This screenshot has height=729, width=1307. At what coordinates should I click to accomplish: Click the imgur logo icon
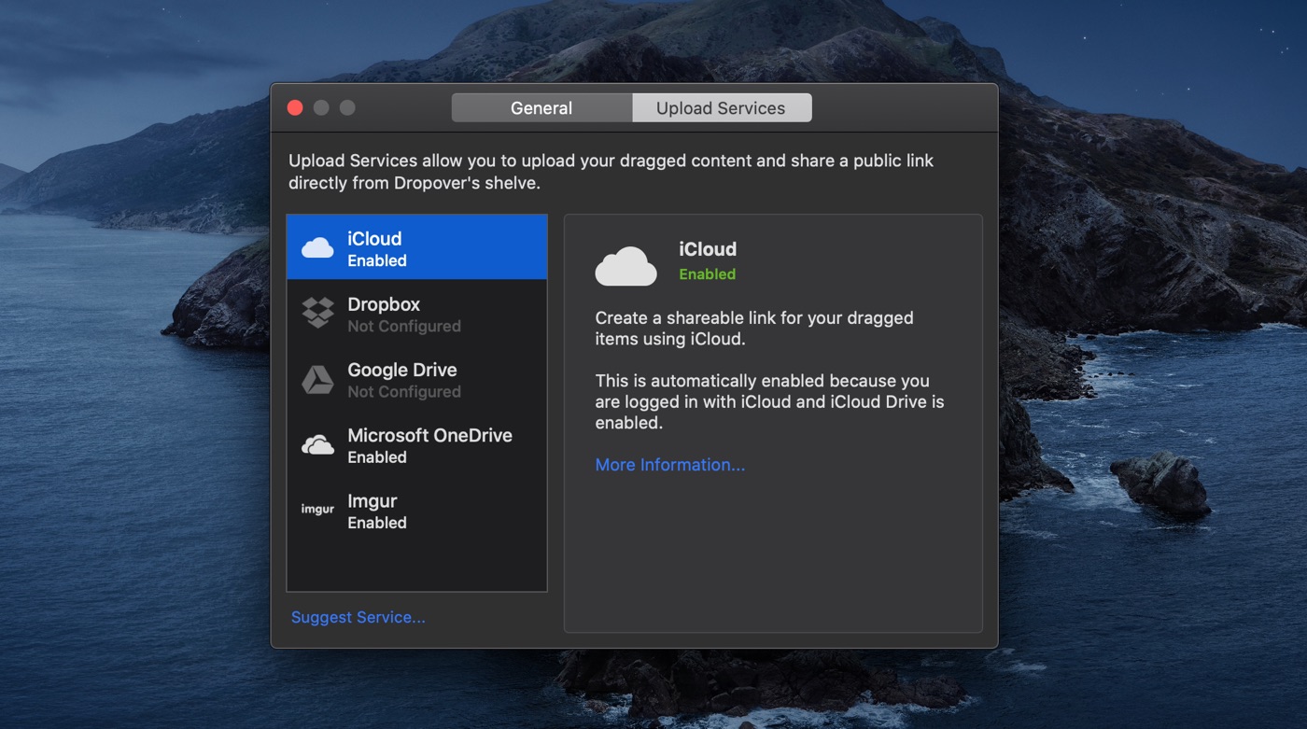317,510
